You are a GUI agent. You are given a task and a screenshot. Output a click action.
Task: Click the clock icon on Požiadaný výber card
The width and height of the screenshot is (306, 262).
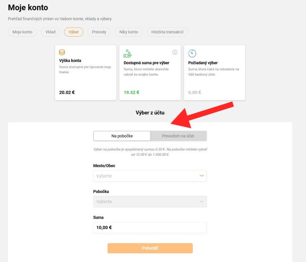click(x=192, y=53)
